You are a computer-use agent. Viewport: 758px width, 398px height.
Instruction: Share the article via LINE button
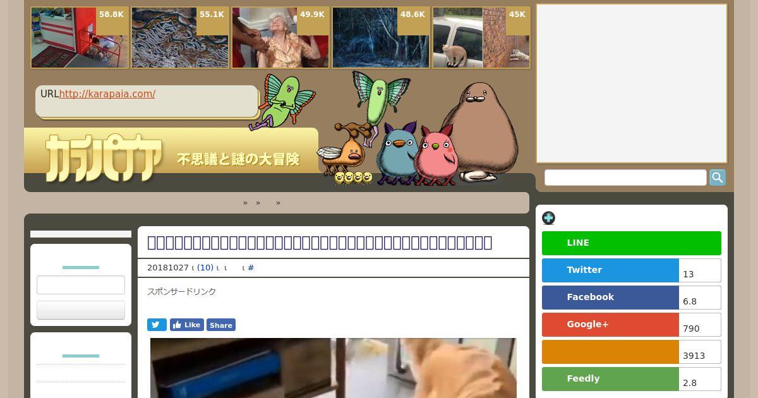(632, 243)
